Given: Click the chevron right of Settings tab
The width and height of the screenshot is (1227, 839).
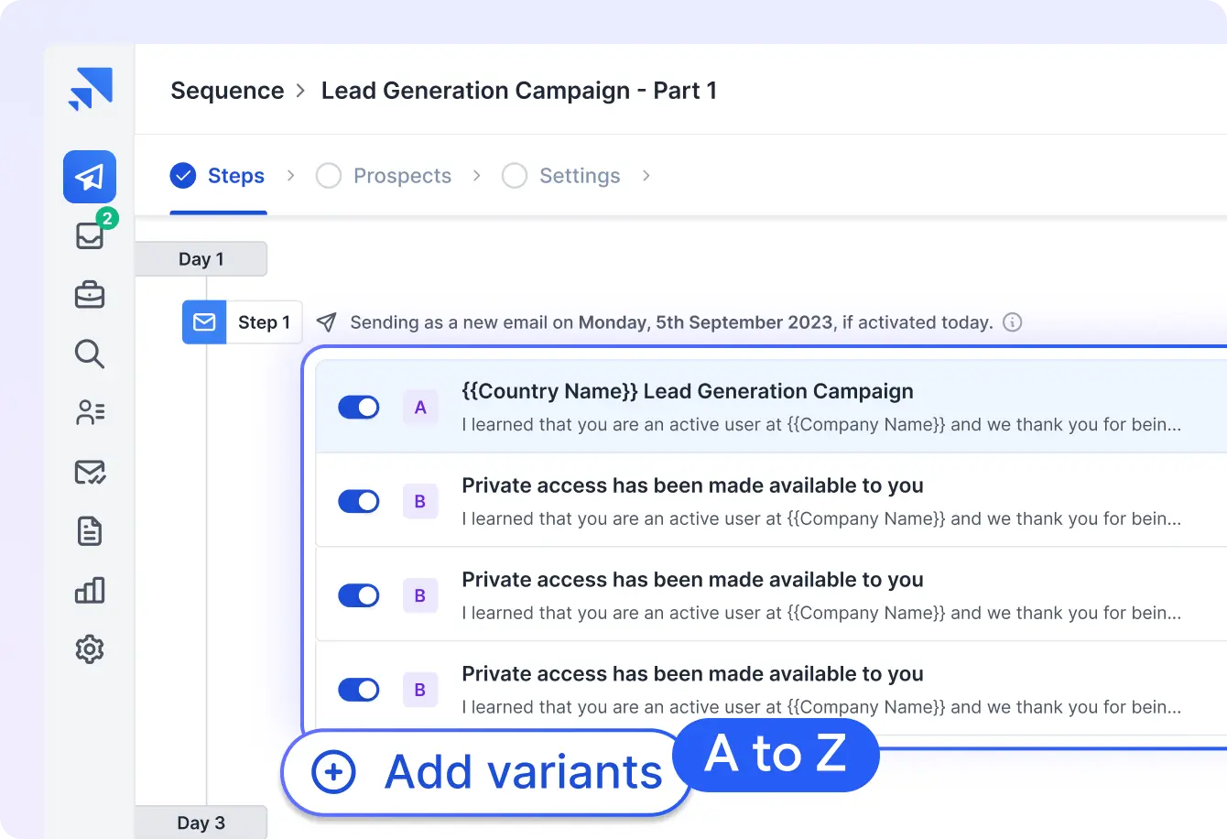Looking at the screenshot, I should tap(646, 176).
